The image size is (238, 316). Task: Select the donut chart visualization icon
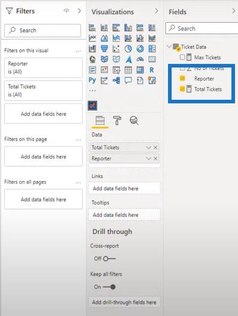click(140, 48)
